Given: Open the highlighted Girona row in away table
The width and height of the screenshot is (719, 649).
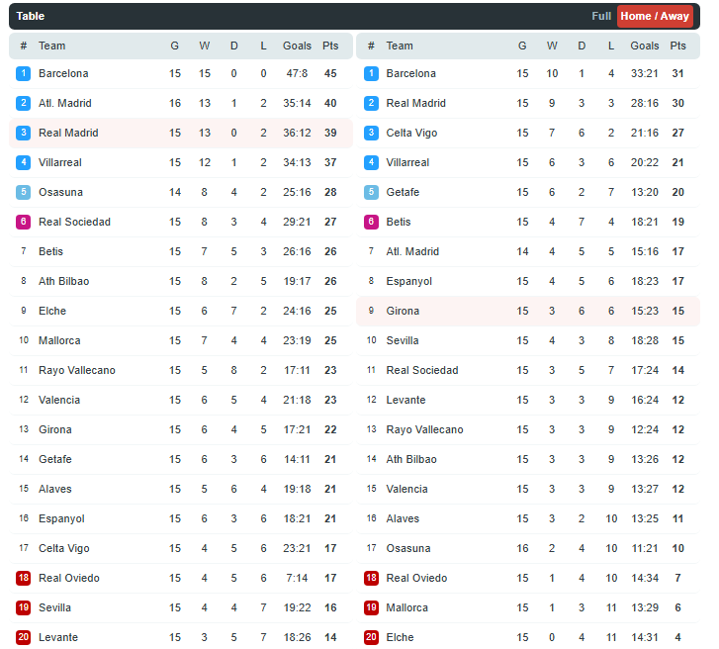Looking at the screenshot, I should 528,311.
